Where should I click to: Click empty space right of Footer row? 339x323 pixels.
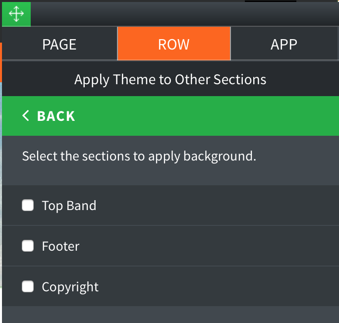pyautogui.click(x=208, y=246)
